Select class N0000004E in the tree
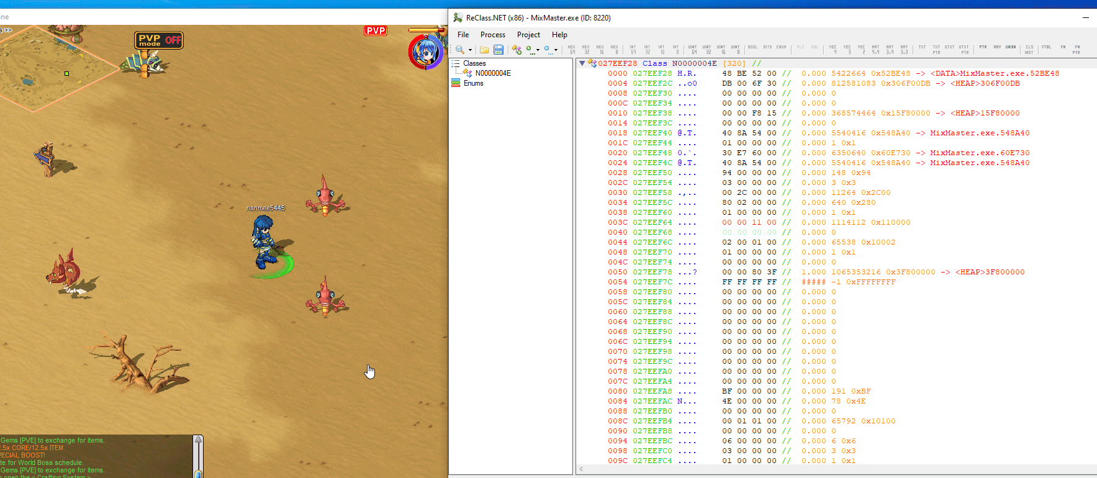Screen dimensions: 1097x478 tap(493, 73)
